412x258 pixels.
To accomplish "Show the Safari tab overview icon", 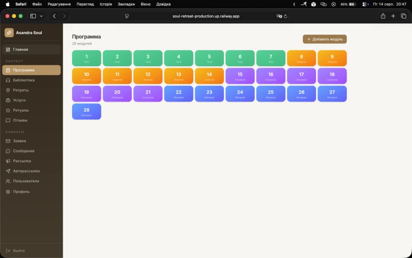I will (404, 16).
